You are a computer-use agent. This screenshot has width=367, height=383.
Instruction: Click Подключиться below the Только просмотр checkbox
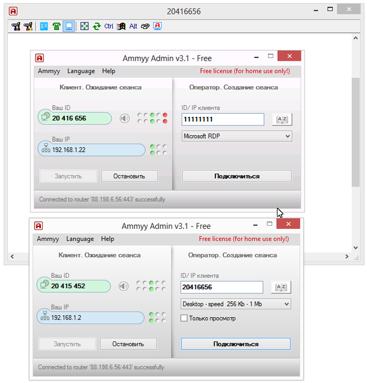pyautogui.click(x=236, y=344)
